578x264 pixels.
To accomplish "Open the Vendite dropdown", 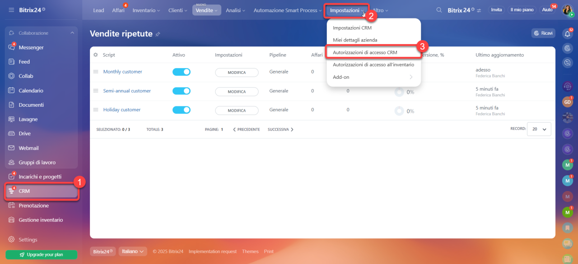I will 207,10.
